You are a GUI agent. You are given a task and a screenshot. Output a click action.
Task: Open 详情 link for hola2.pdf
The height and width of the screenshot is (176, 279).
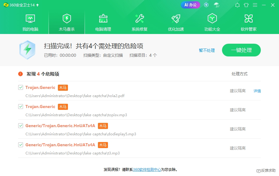pos(257,91)
